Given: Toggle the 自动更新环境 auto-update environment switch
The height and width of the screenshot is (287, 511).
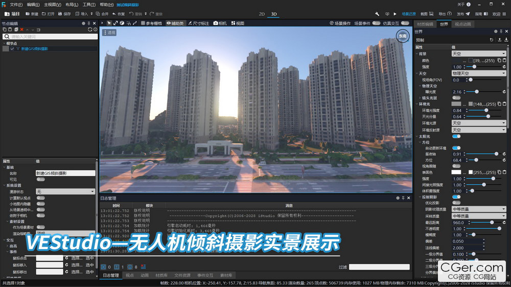Looking at the screenshot, I should [x=456, y=148].
